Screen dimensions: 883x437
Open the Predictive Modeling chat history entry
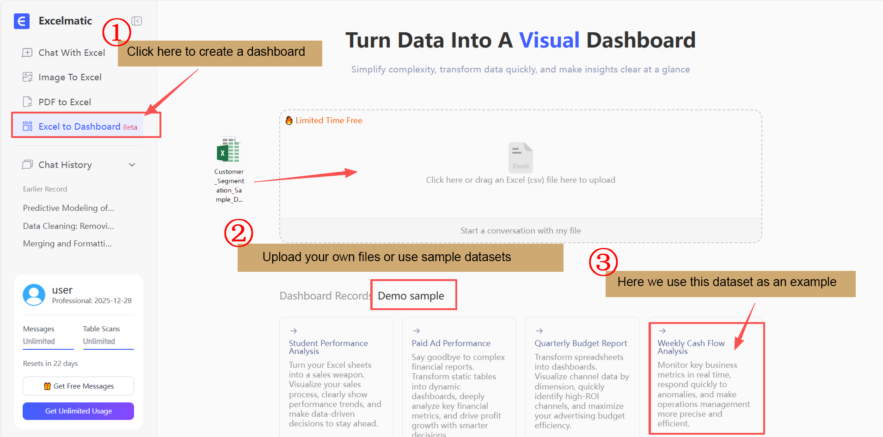[x=68, y=208]
